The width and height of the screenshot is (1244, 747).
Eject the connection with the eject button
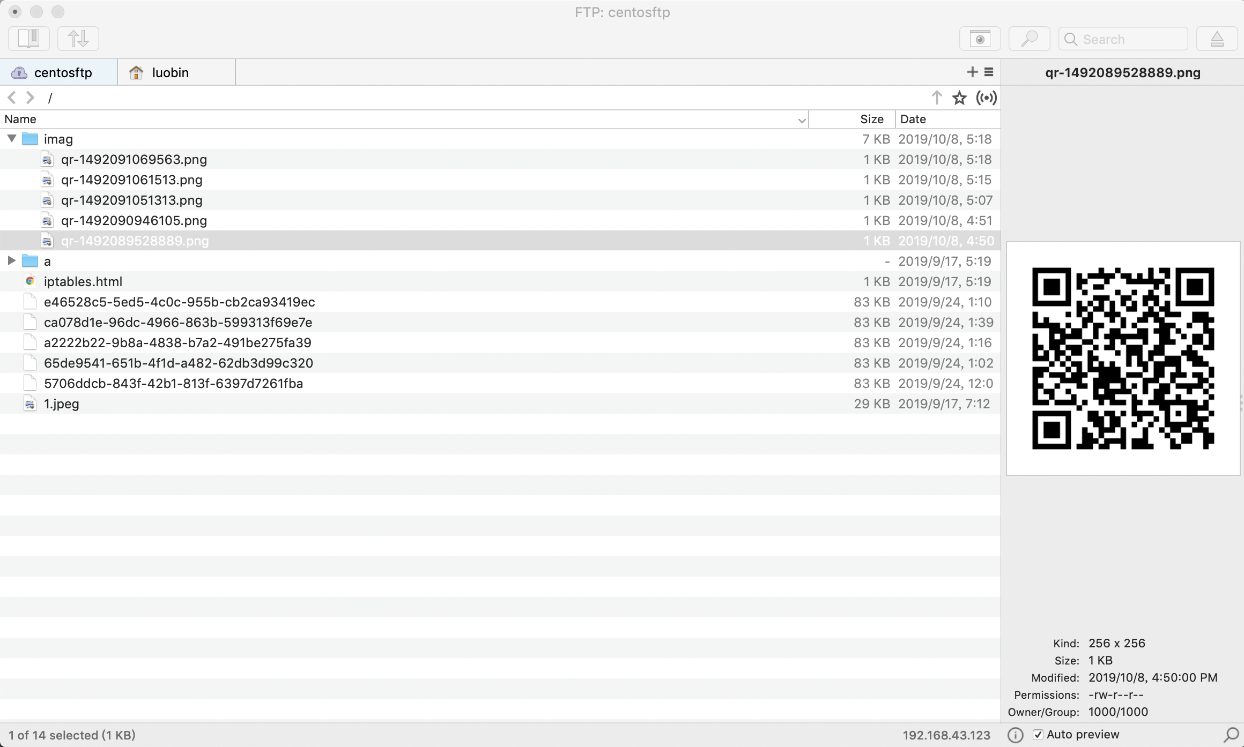pos(1217,39)
